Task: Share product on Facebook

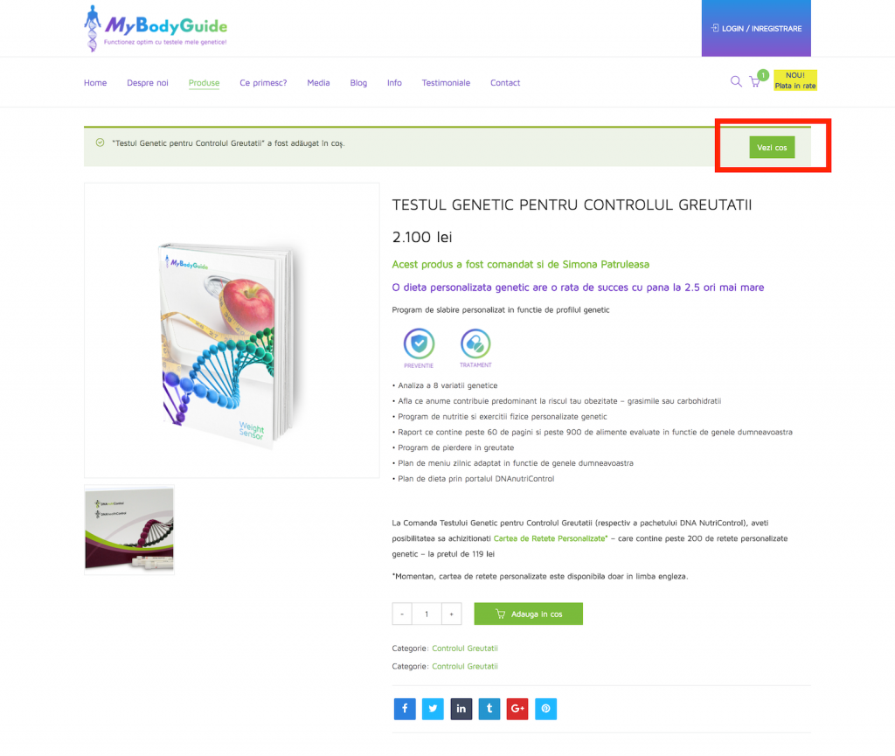Action: pyautogui.click(x=405, y=709)
